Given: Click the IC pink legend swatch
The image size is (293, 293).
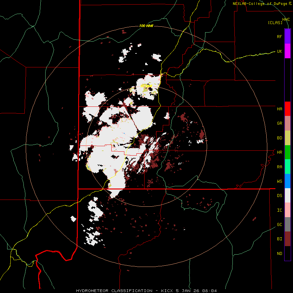Looking at the screenshot, I should coord(287,210).
